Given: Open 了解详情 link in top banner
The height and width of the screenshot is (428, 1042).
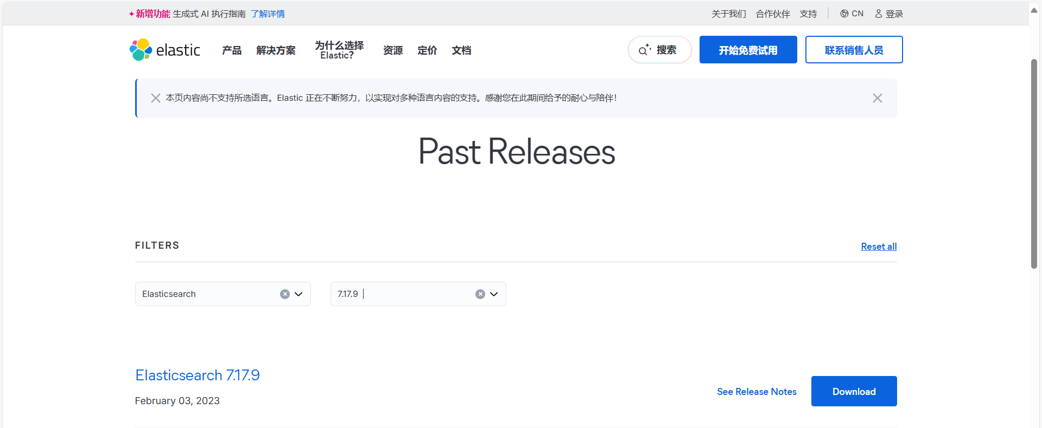Looking at the screenshot, I should pos(268,14).
